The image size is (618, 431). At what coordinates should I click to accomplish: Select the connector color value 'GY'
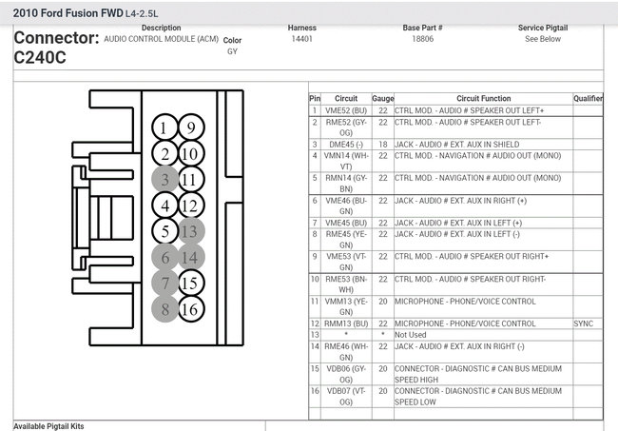coord(232,51)
